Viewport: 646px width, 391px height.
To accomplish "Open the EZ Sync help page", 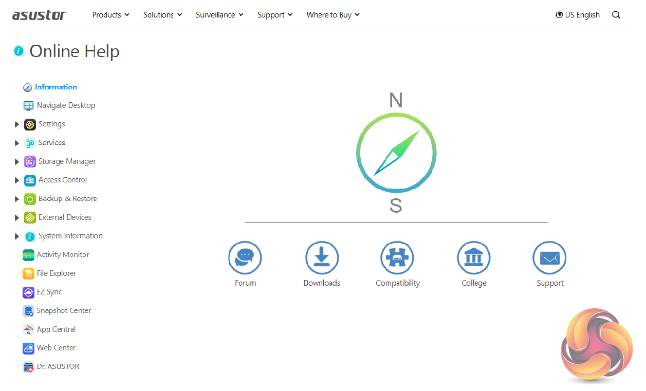I will click(49, 292).
